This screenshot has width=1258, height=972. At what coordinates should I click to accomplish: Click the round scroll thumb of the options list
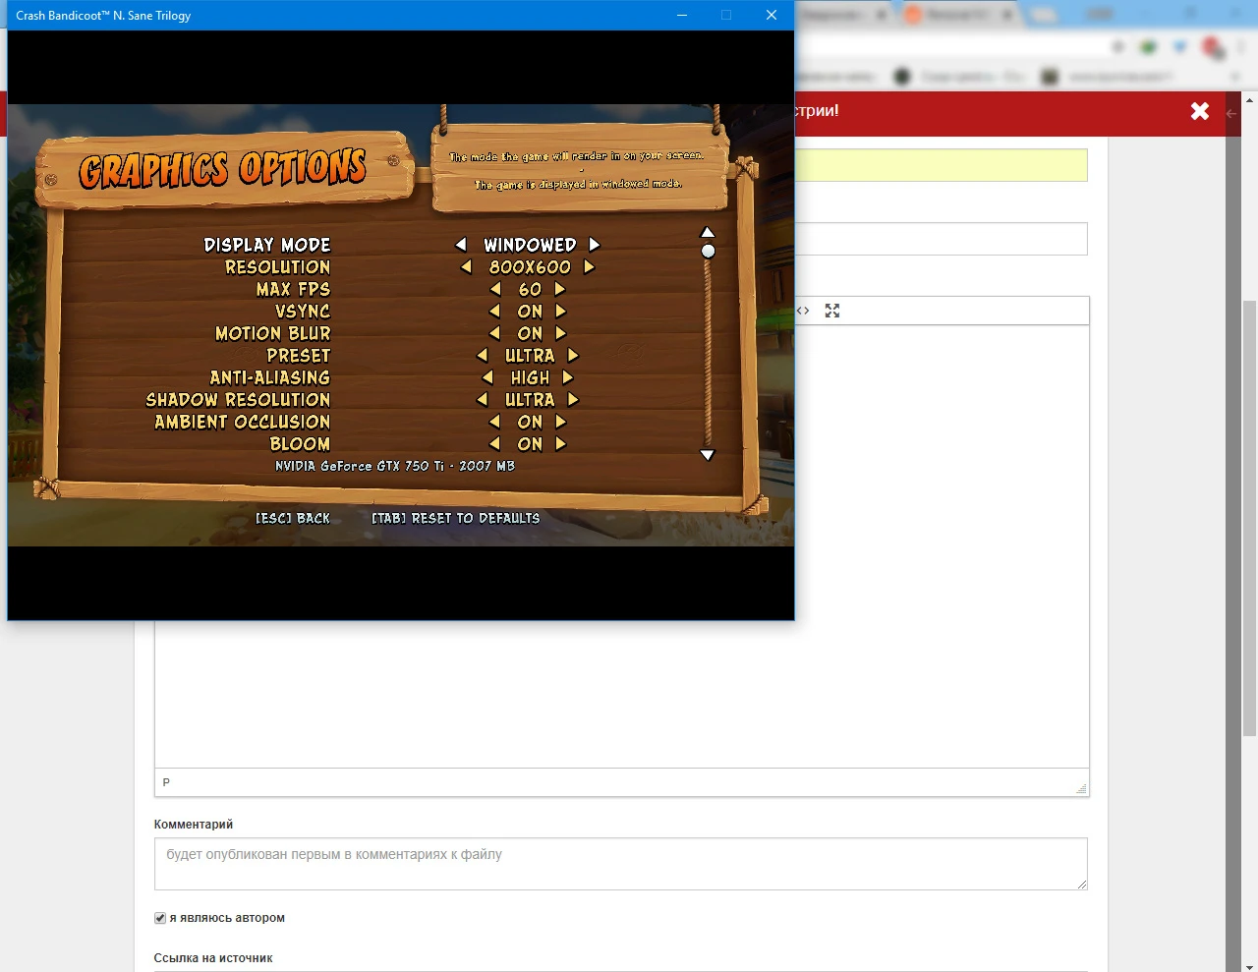tap(708, 252)
